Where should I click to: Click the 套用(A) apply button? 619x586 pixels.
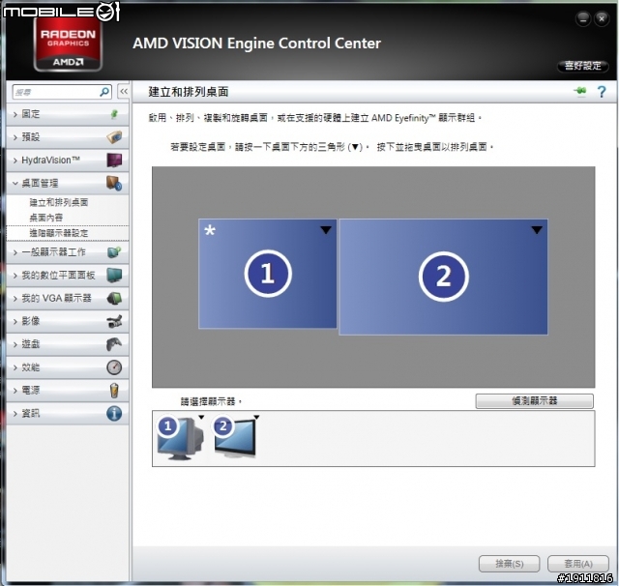click(578, 564)
